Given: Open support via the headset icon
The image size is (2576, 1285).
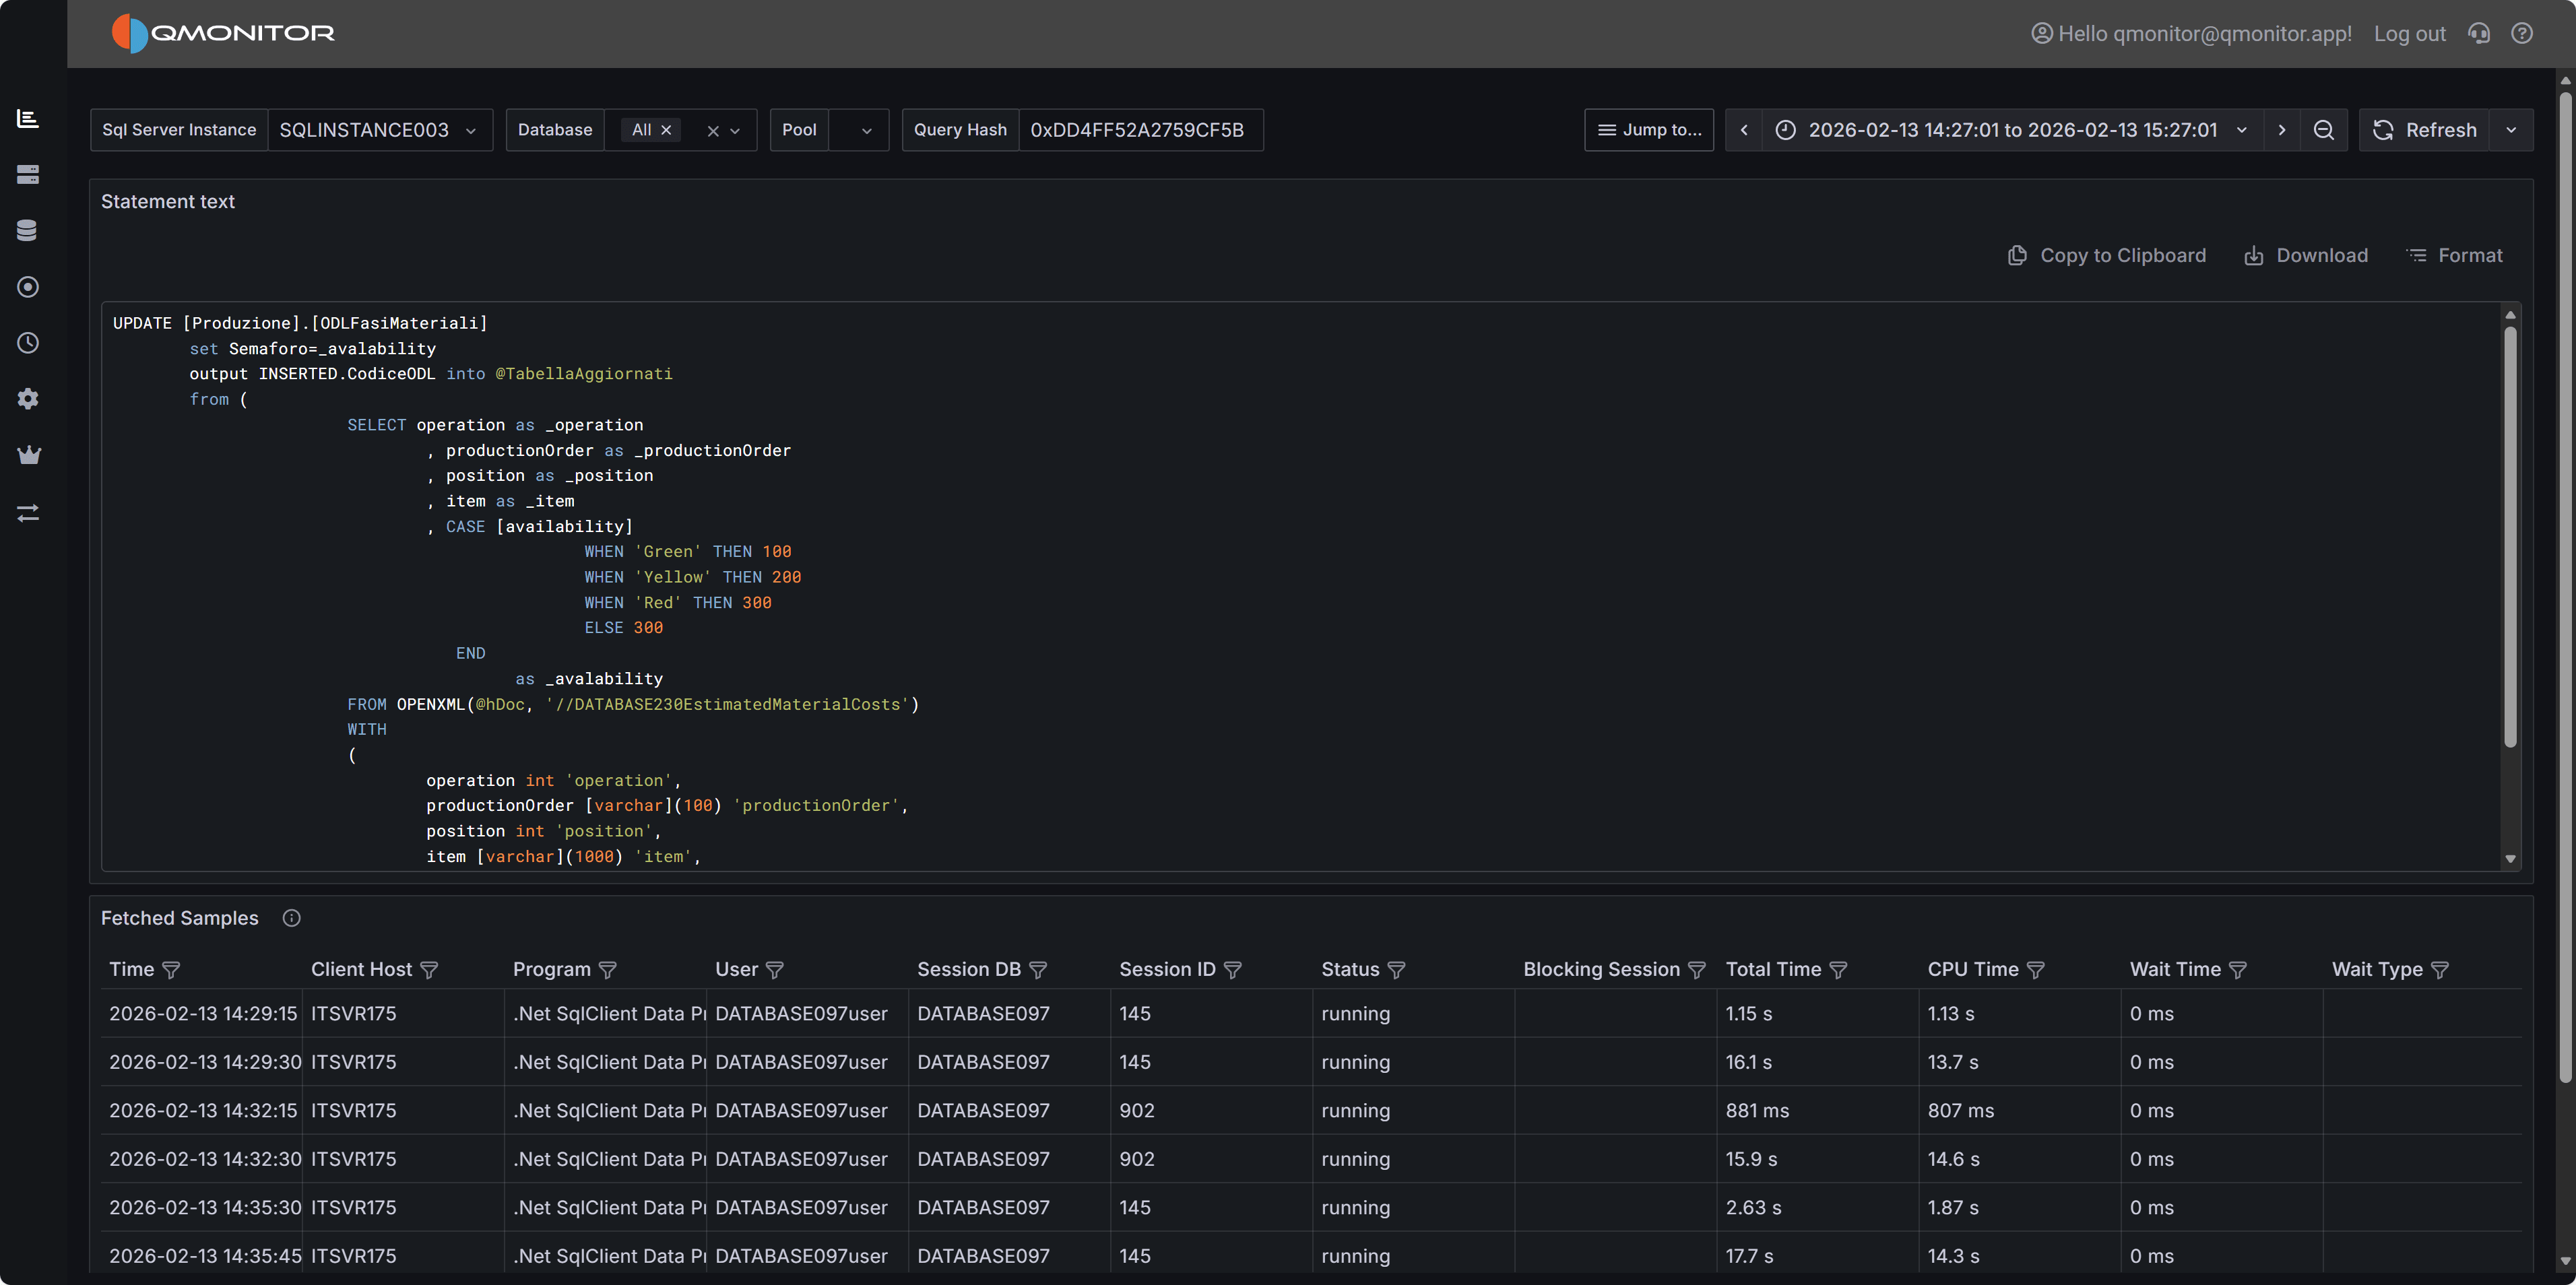Looking at the screenshot, I should coord(2479,33).
